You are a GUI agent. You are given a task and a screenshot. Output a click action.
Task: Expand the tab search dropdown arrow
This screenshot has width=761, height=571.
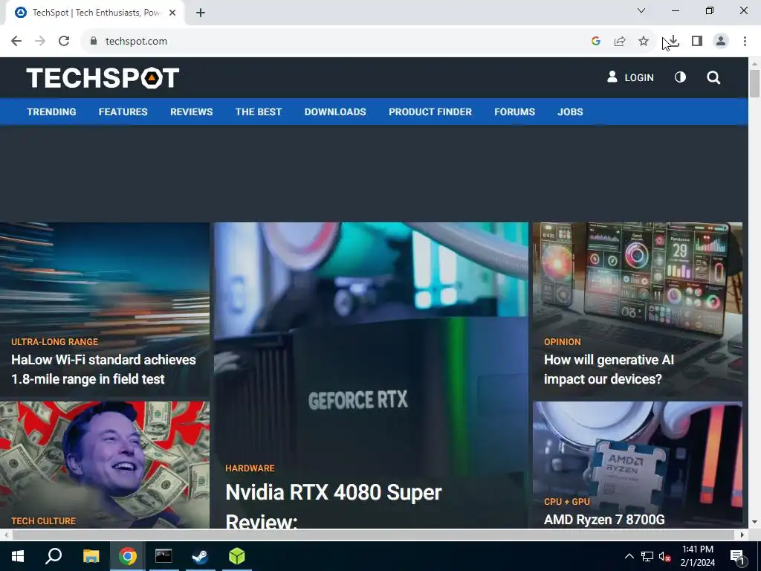[x=641, y=10]
